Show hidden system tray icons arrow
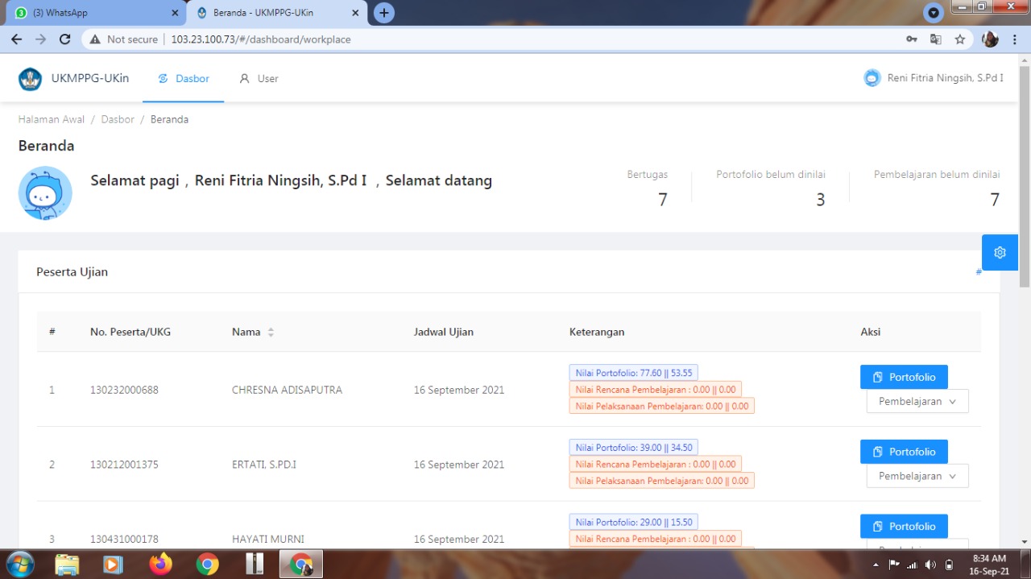1031x579 pixels. (876, 565)
